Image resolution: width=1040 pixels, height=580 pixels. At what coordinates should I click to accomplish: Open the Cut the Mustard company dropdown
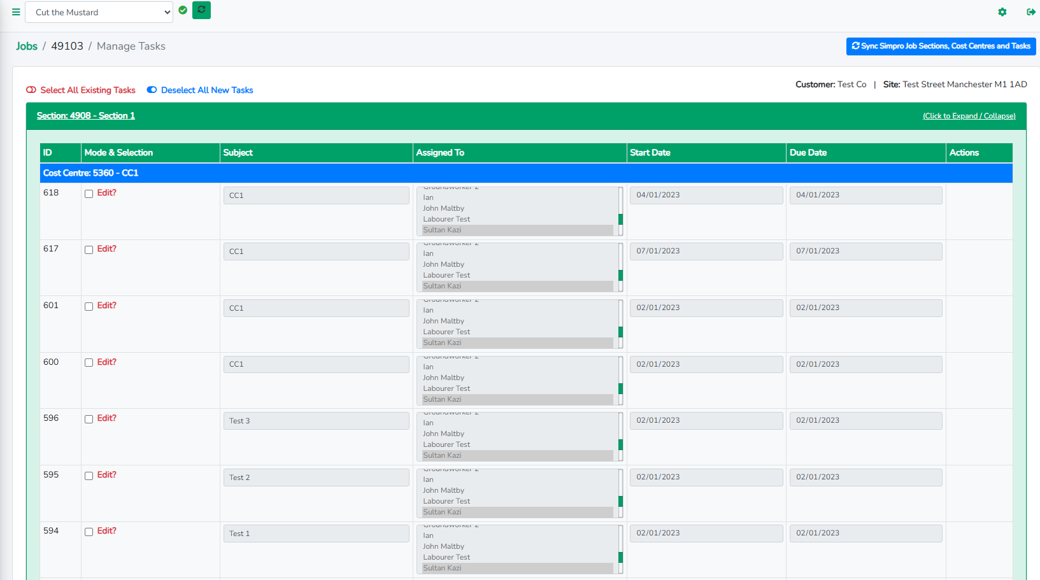[x=99, y=12]
